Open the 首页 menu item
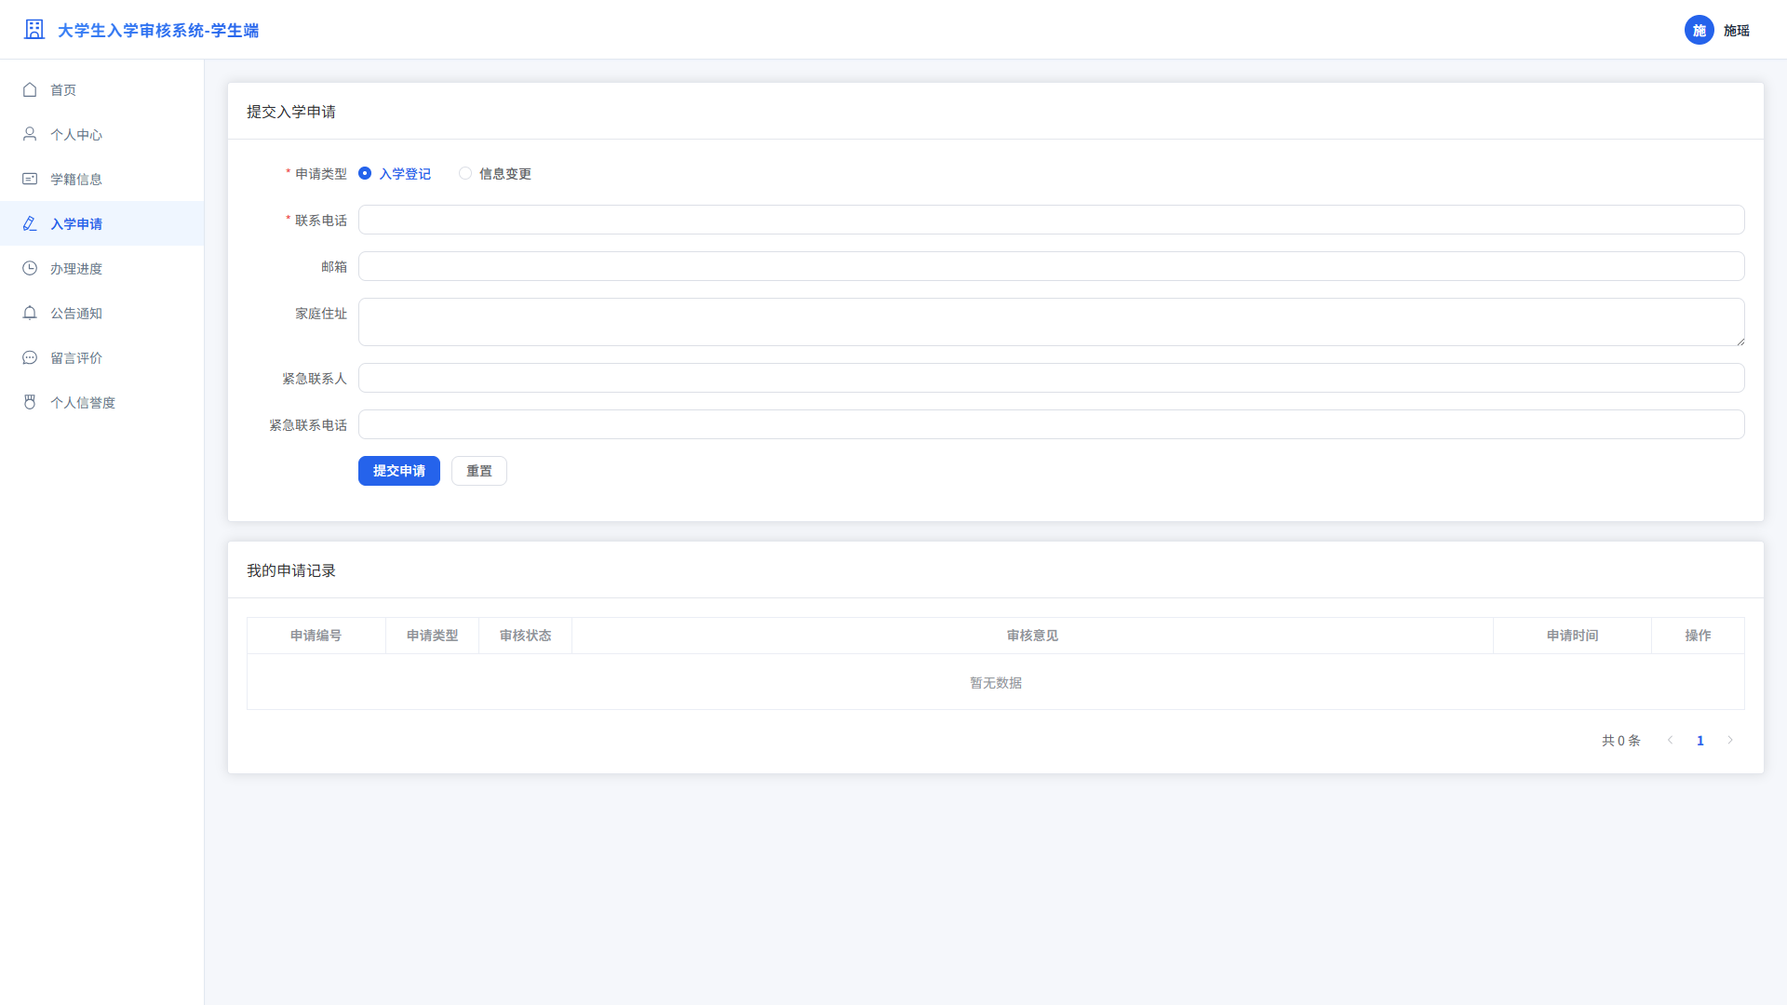Image resolution: width=1787 pixels, height=1005 pixels. pyautogui.click(x=101, y=89)
